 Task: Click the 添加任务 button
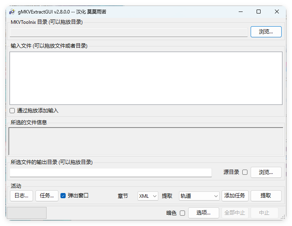[235, 196]
